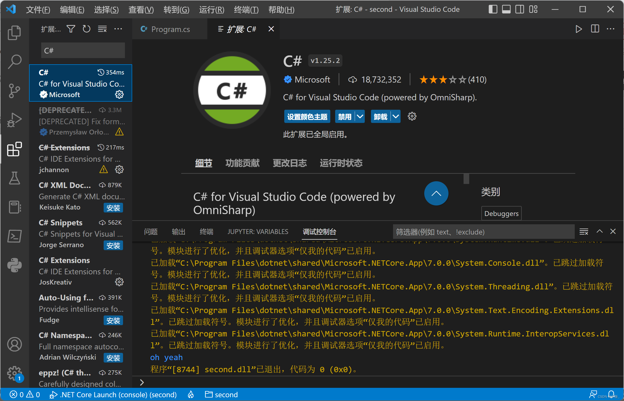Toggle the bottom panel layout button
The image size is (624, 401).
tap(506, 9)
